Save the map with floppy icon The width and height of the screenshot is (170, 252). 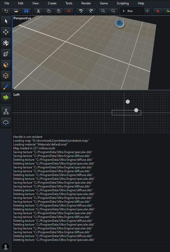26,11
